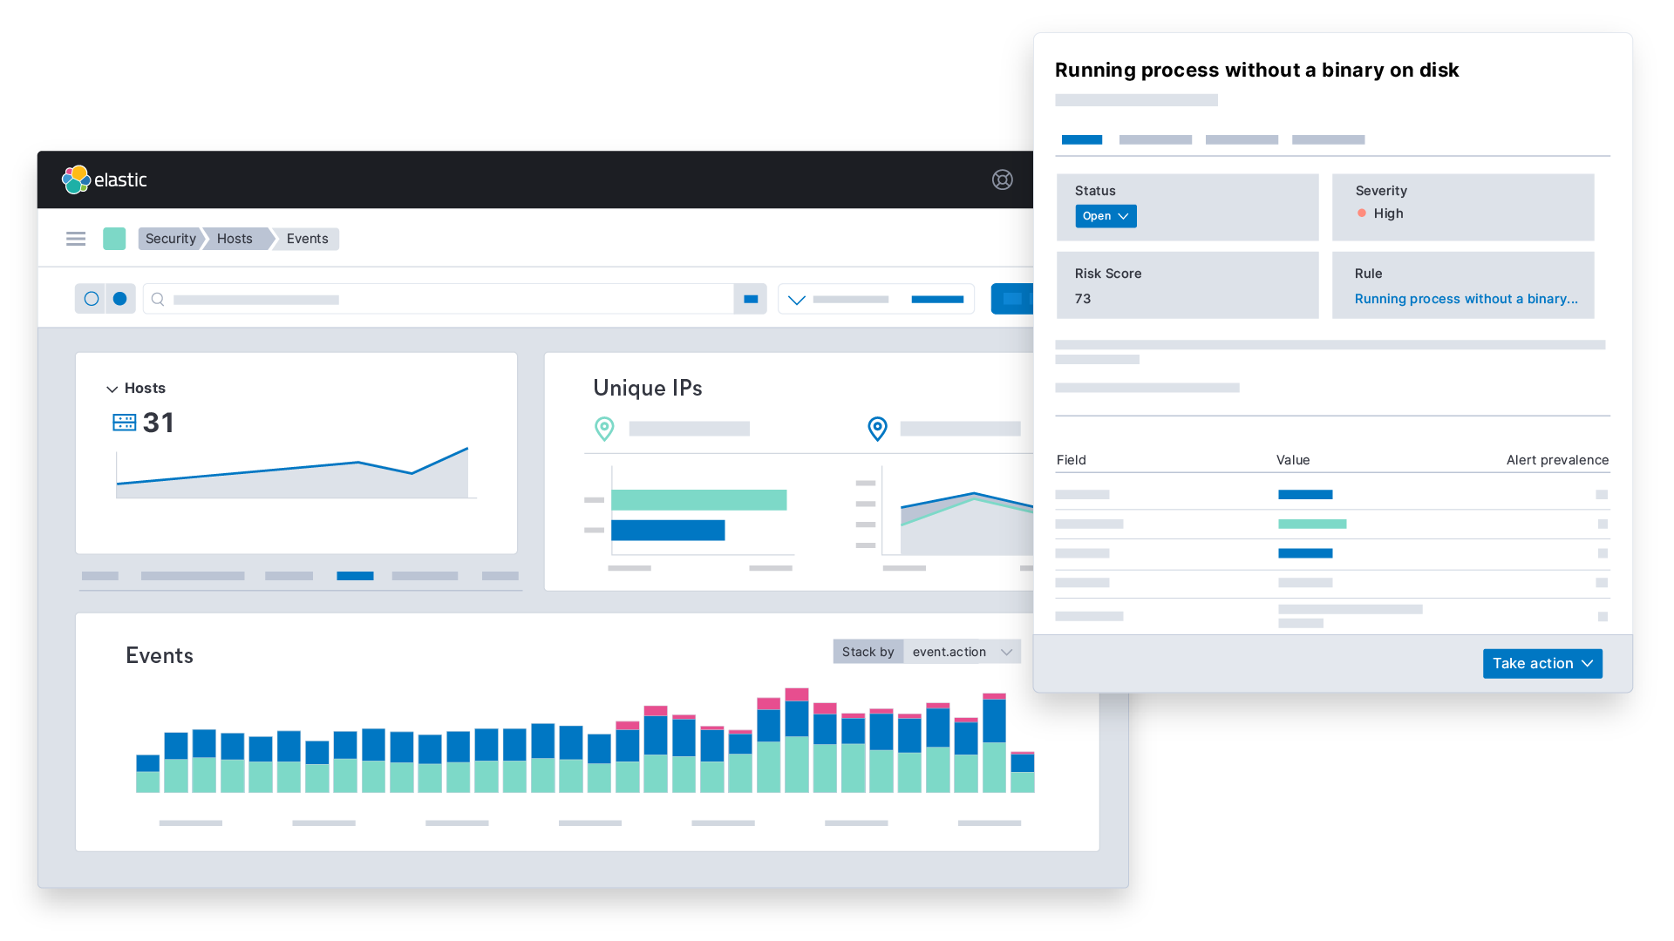Toggle the circular radio button selector
The image size is (1674, 941).
coord(92,299)
